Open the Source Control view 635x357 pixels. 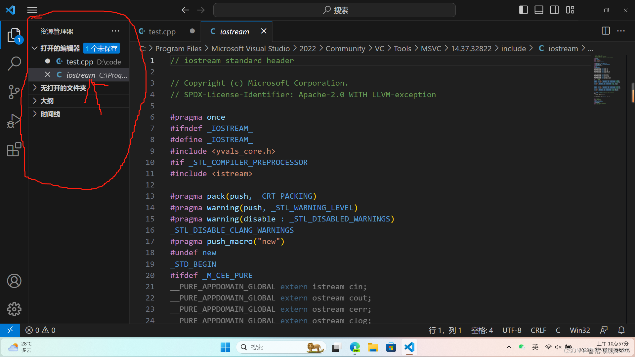point(14,92)
